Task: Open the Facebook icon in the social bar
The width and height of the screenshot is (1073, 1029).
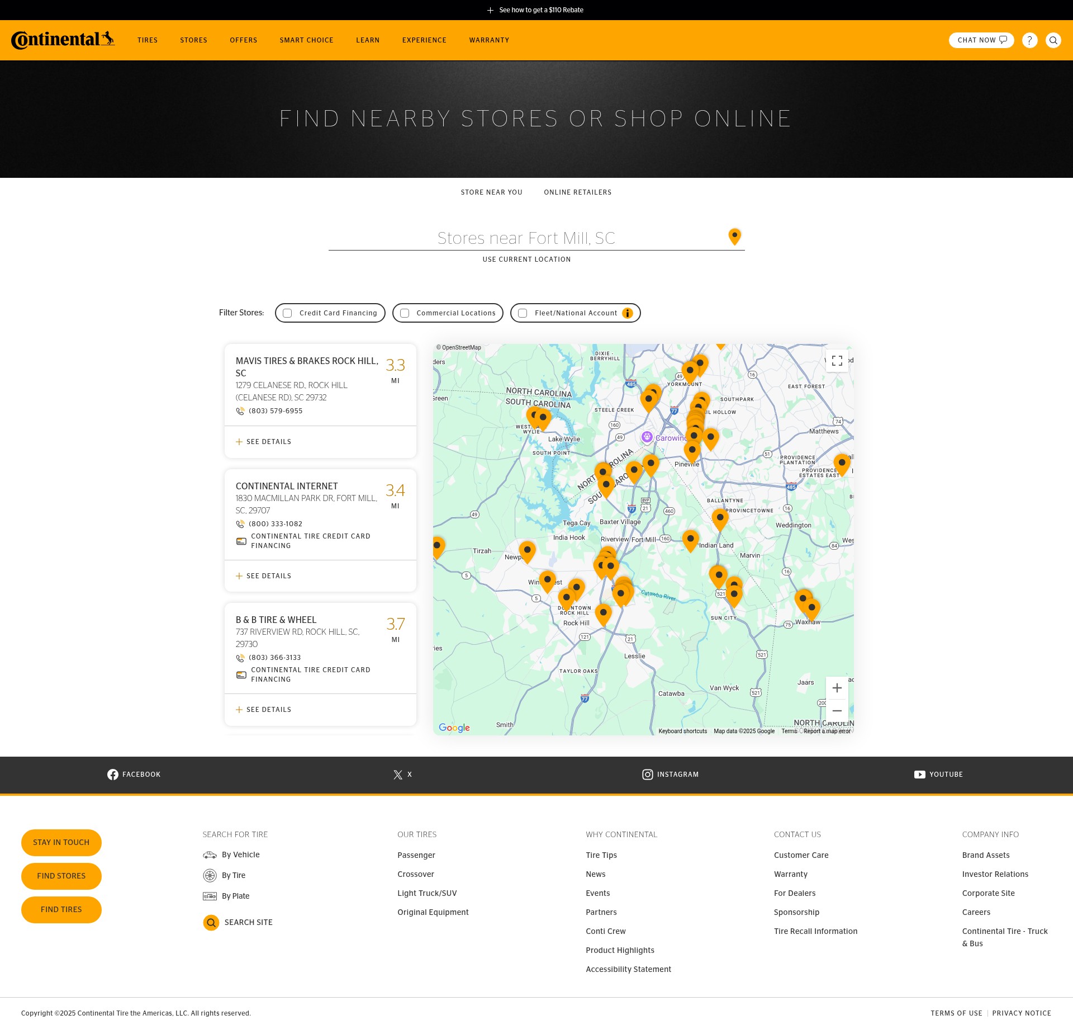Action: click(x=113, y=775)
